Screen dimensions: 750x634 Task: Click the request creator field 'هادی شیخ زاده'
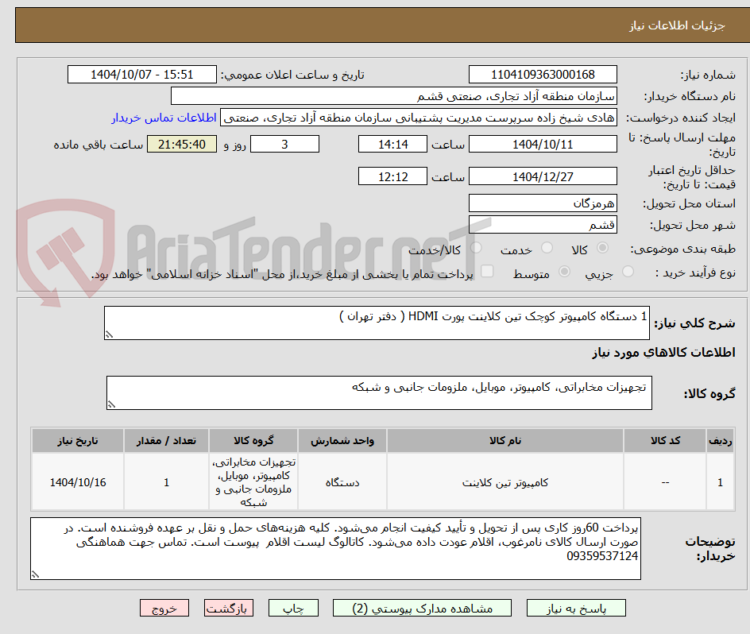point(419,118)
